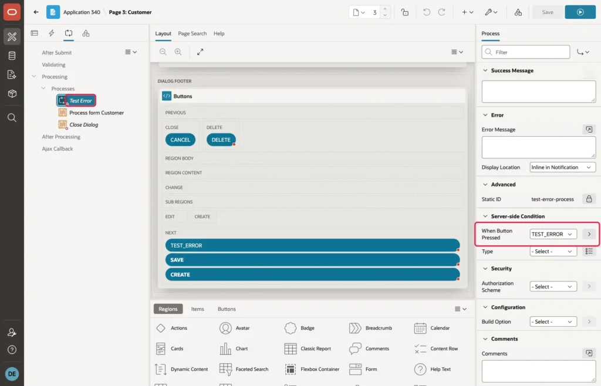Viewport: 601px width, 386px height.
Task: Click the Error Message text area
Action: pos(539,147)
